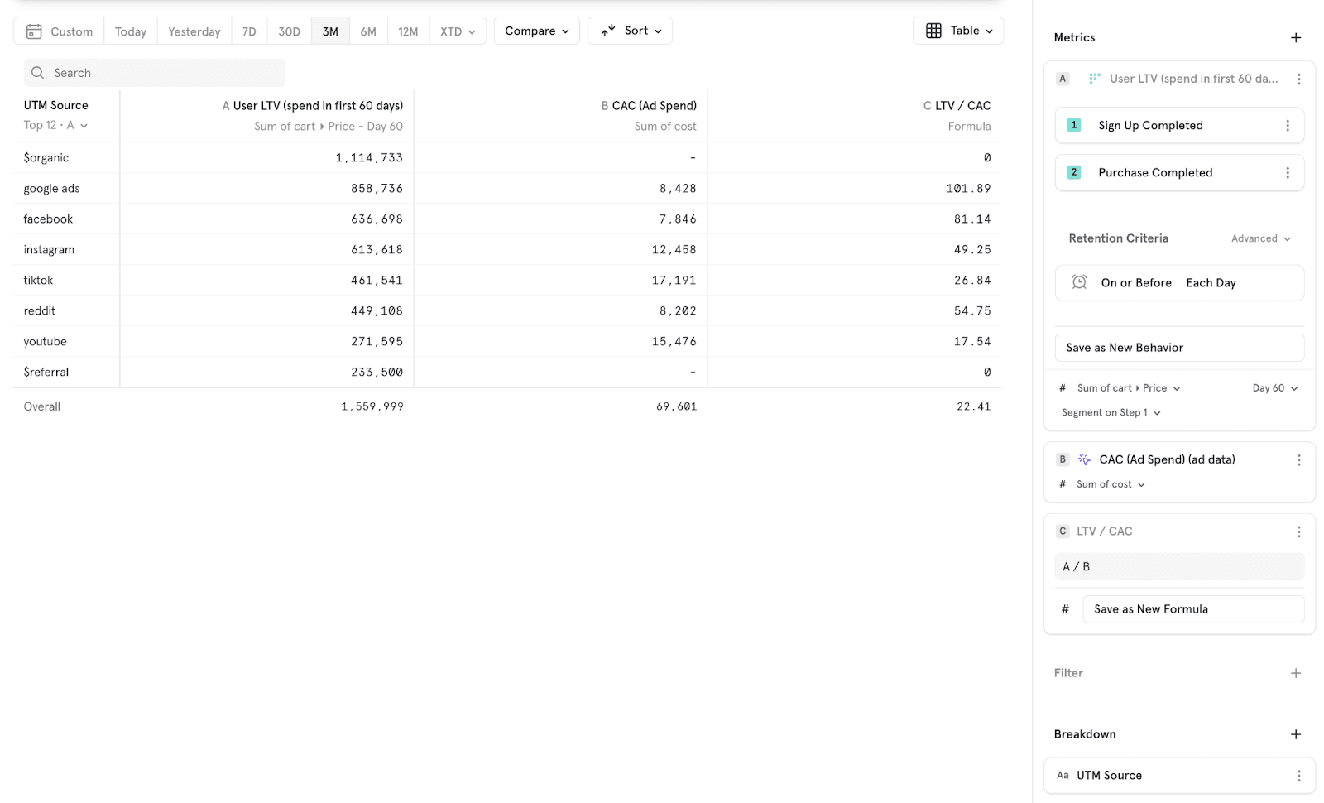Expand the Advanced retention criteria options
Screen dimensions: 1324x803
tap(1260, 238)
